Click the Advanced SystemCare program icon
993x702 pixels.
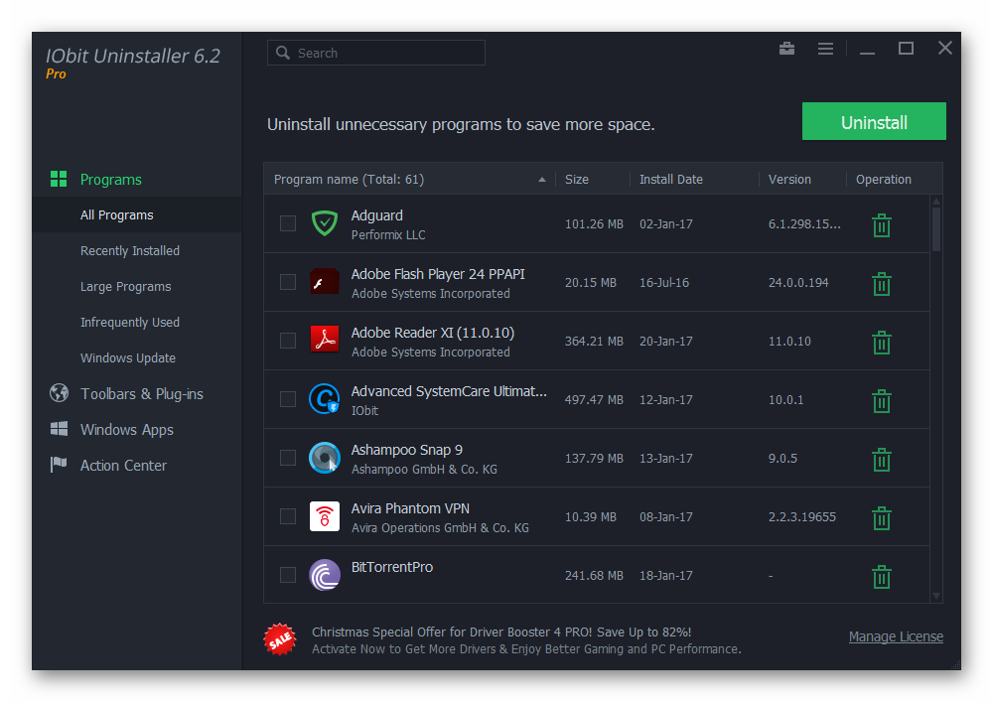tap(325, 399)
